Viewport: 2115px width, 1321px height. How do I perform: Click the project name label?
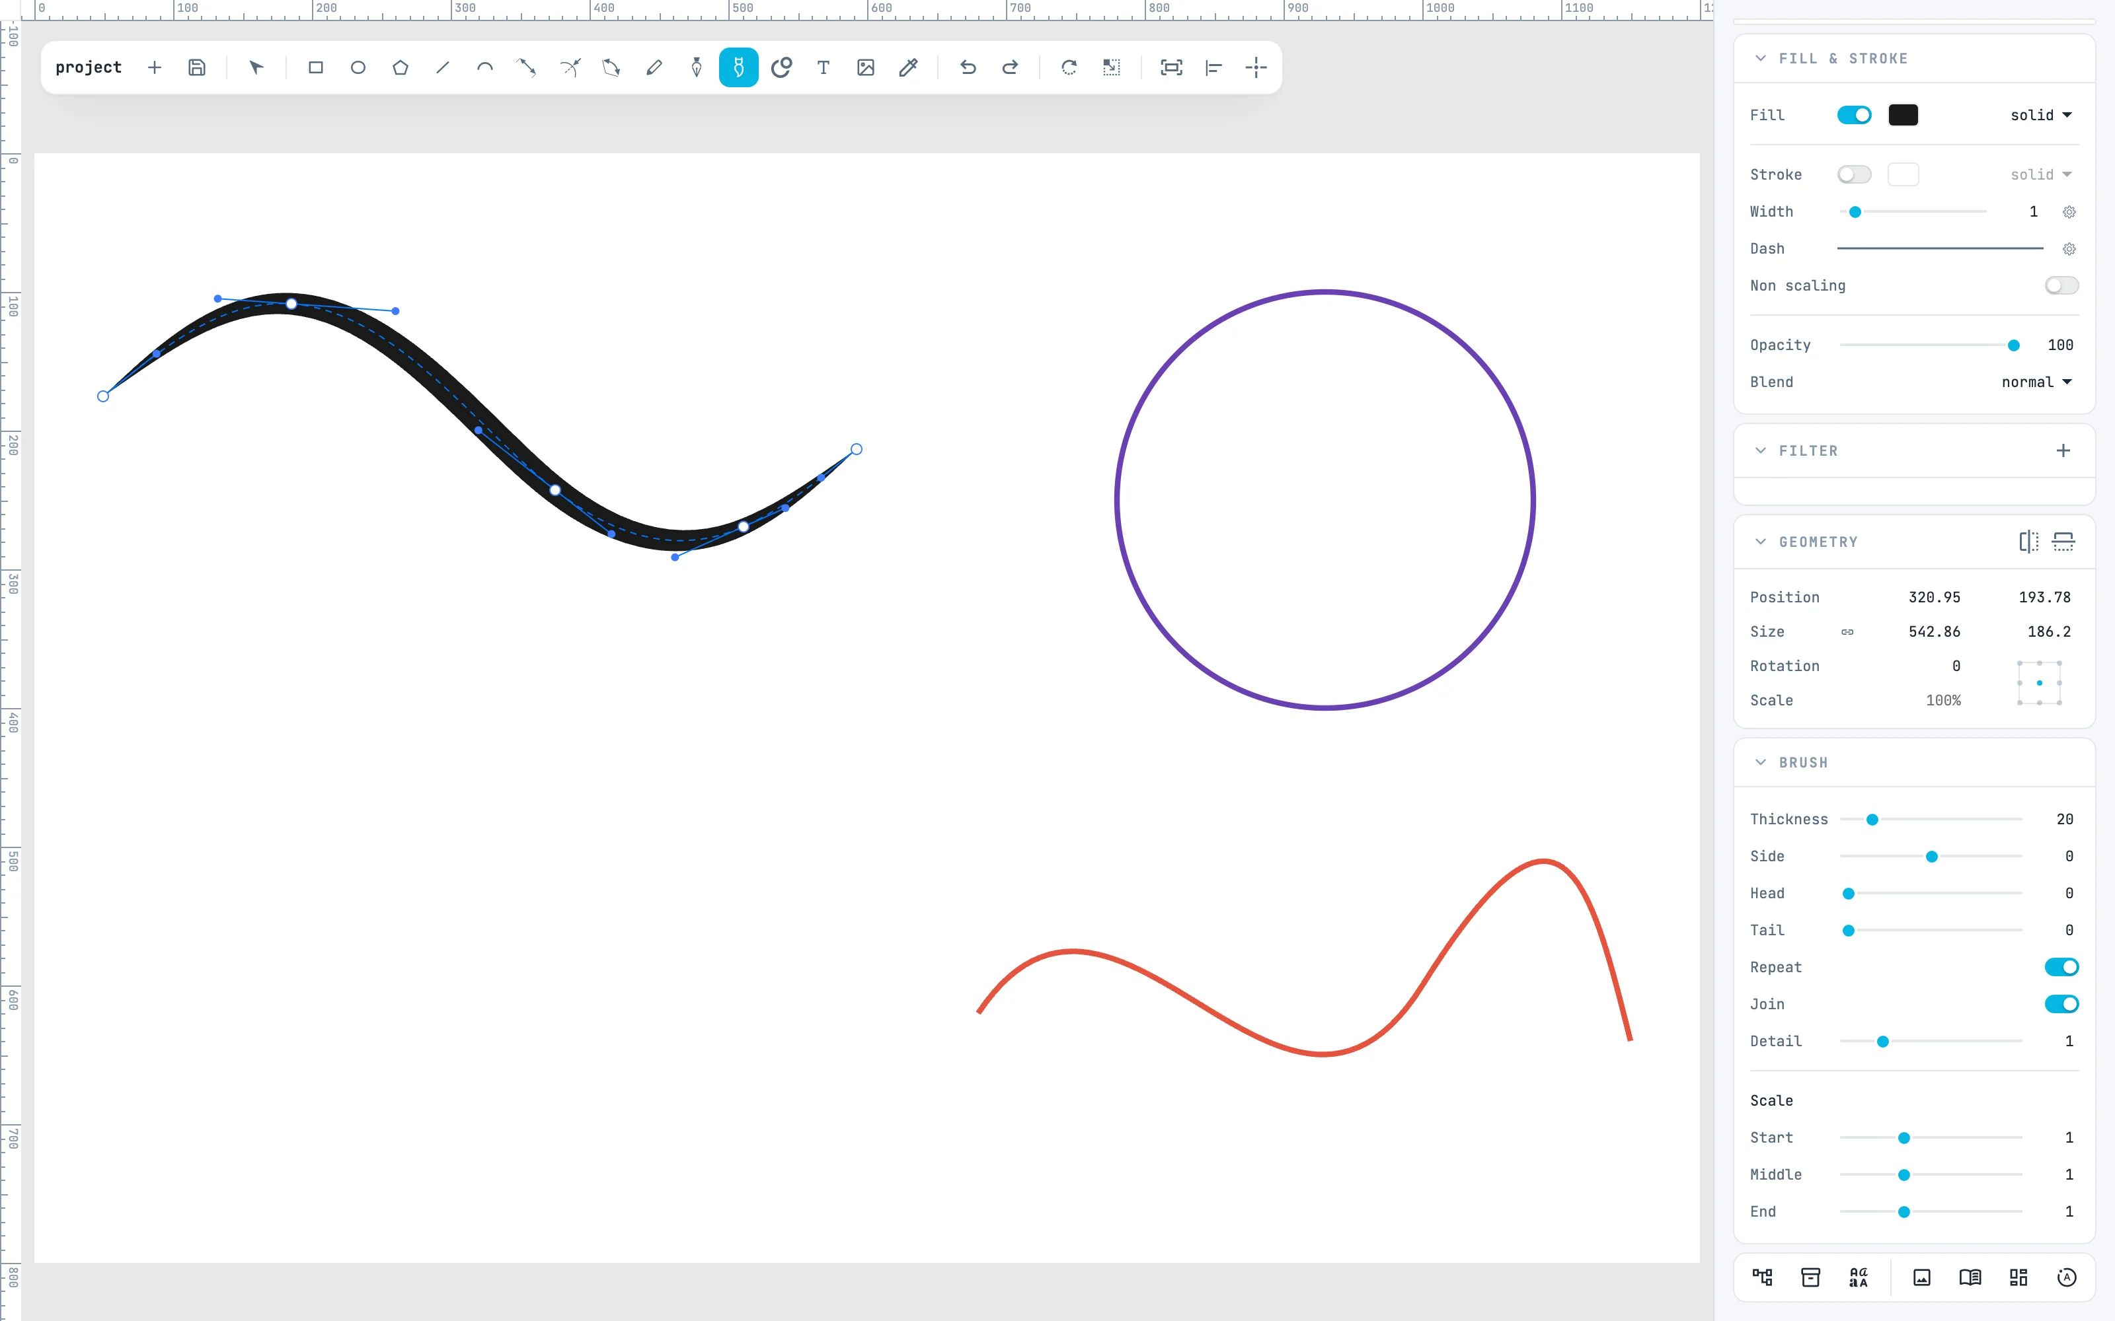pyautogui.click(x=89, y=67)
